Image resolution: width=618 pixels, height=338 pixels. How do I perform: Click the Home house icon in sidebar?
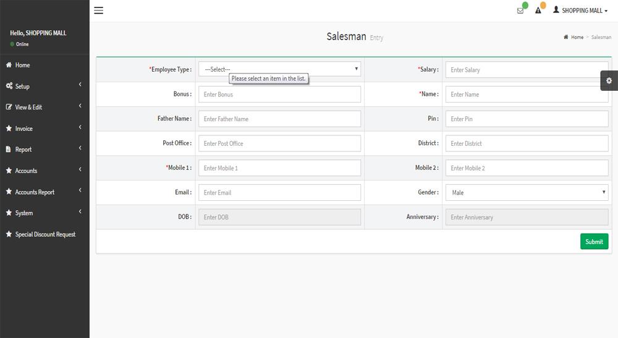click(9, 65)
